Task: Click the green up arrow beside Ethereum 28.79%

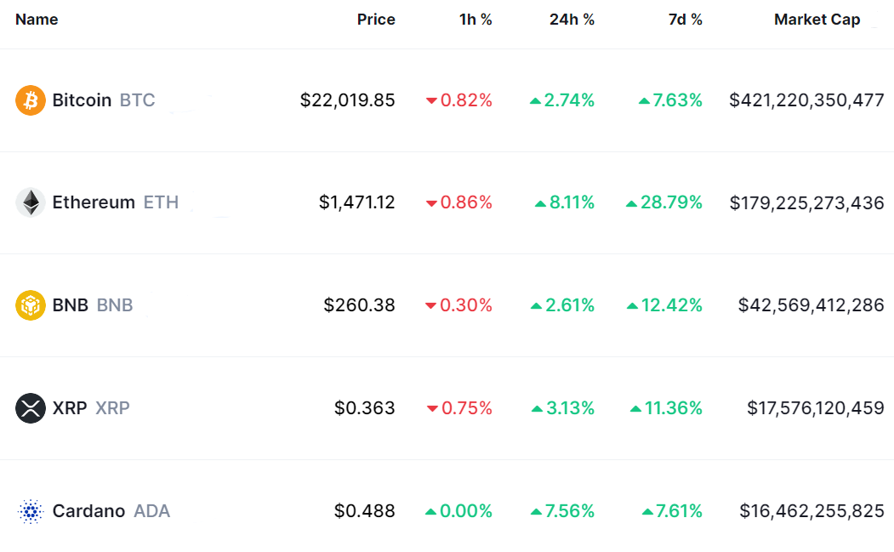Action: [x=631, y=203]
